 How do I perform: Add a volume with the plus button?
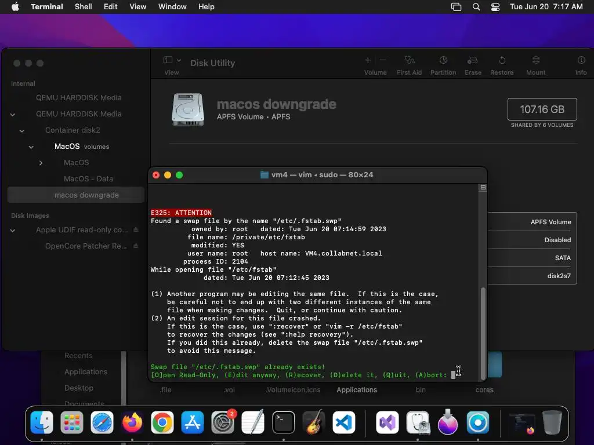(368, 60)
